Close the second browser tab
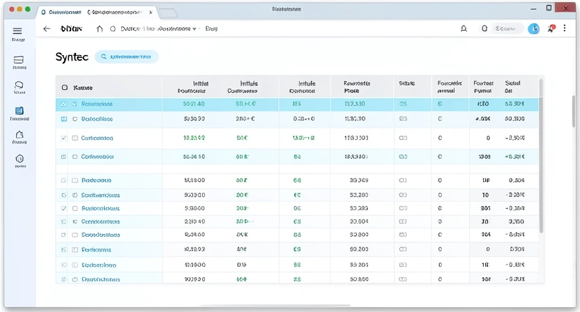580x312 pixels. tap(151, 13)
